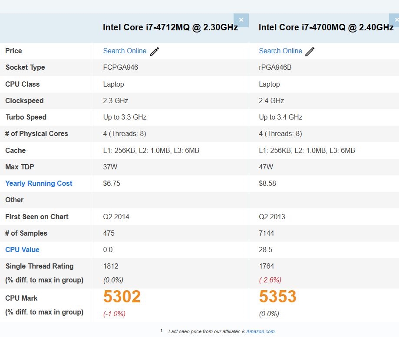Click the pencil icon for i7-4700MQ price
399x337 pixels.
(x=310, y=52)
